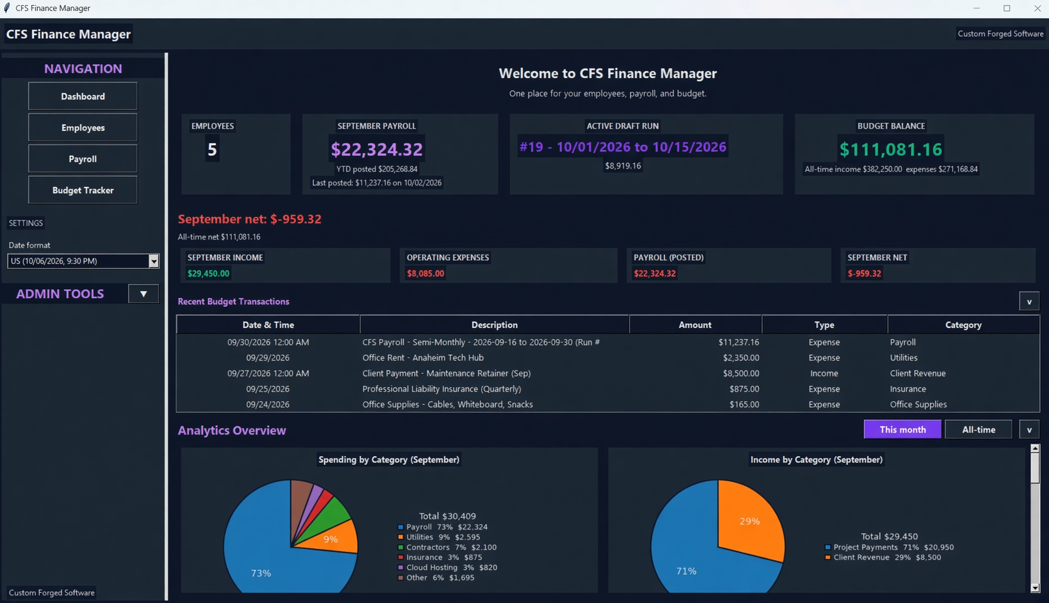
Task: Select the Professional Liability Insurance row
Action: point(608,389)
